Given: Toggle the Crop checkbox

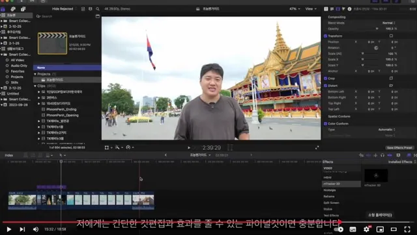Looking at the screenshot, I should [326, 79].
